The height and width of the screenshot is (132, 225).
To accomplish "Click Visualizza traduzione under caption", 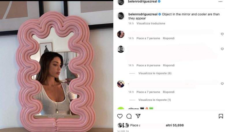I will (151, 24).
